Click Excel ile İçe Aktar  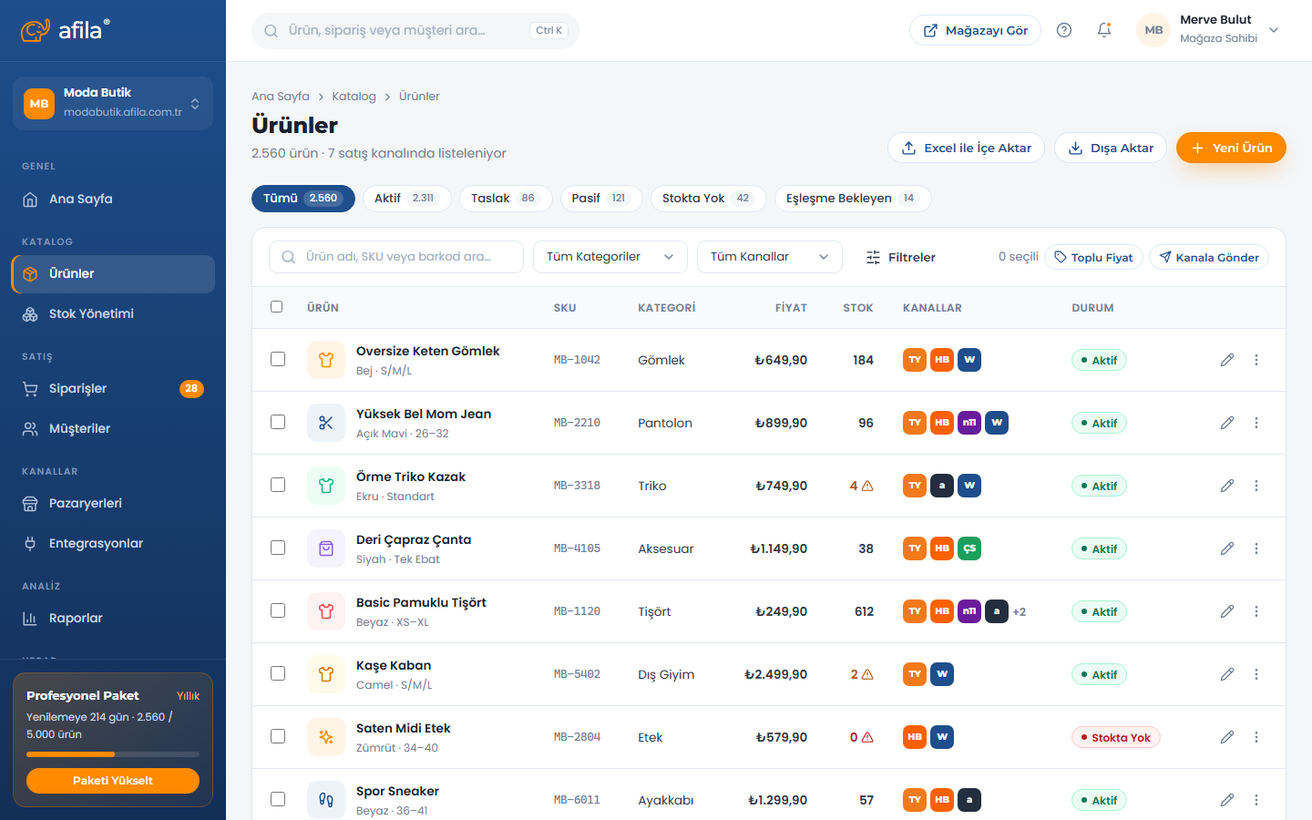(967, 148)
